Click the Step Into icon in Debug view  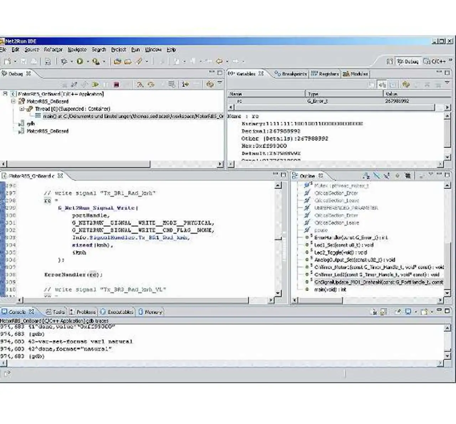coord(140,84)
